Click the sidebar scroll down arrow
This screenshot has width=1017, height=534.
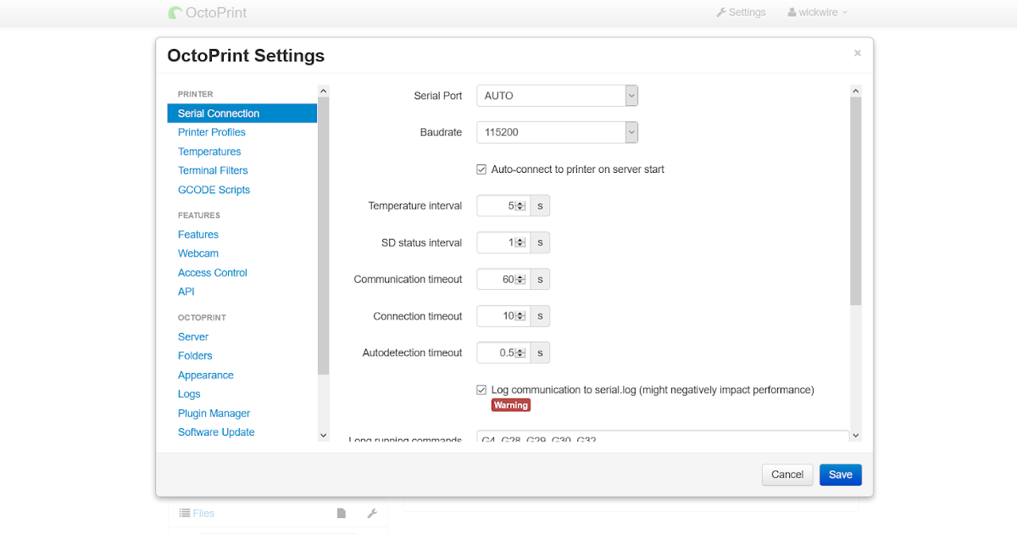pyautogui.click(x=323, y=435)
